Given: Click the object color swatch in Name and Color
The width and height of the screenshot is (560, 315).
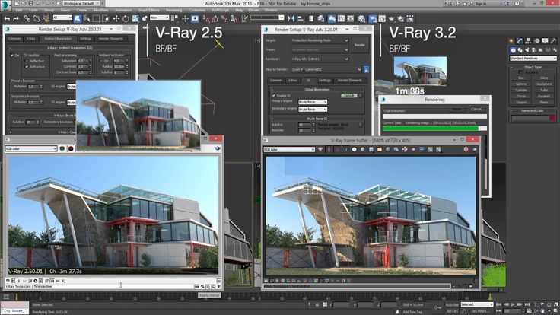Looking at the screenshot, I should point(553,118).
